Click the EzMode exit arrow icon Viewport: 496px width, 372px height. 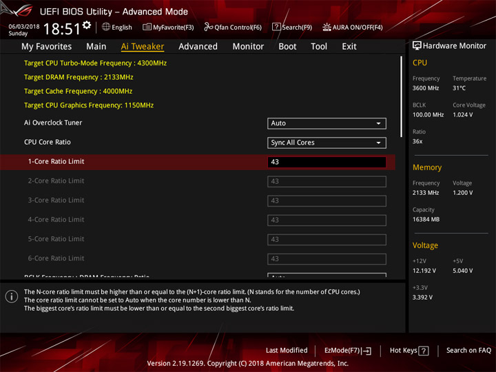pos(366,351)
